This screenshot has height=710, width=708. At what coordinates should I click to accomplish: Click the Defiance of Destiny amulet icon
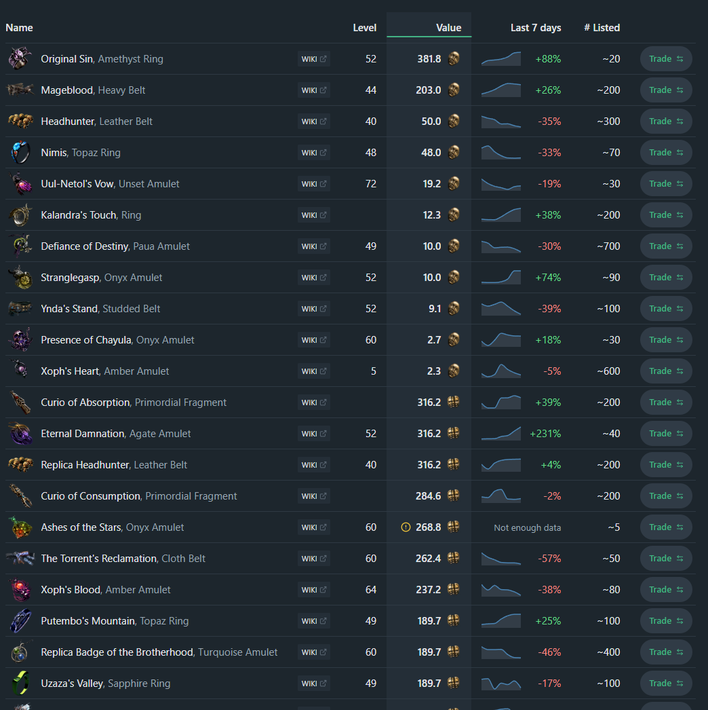pyautogui.click(x=20, y=246)
